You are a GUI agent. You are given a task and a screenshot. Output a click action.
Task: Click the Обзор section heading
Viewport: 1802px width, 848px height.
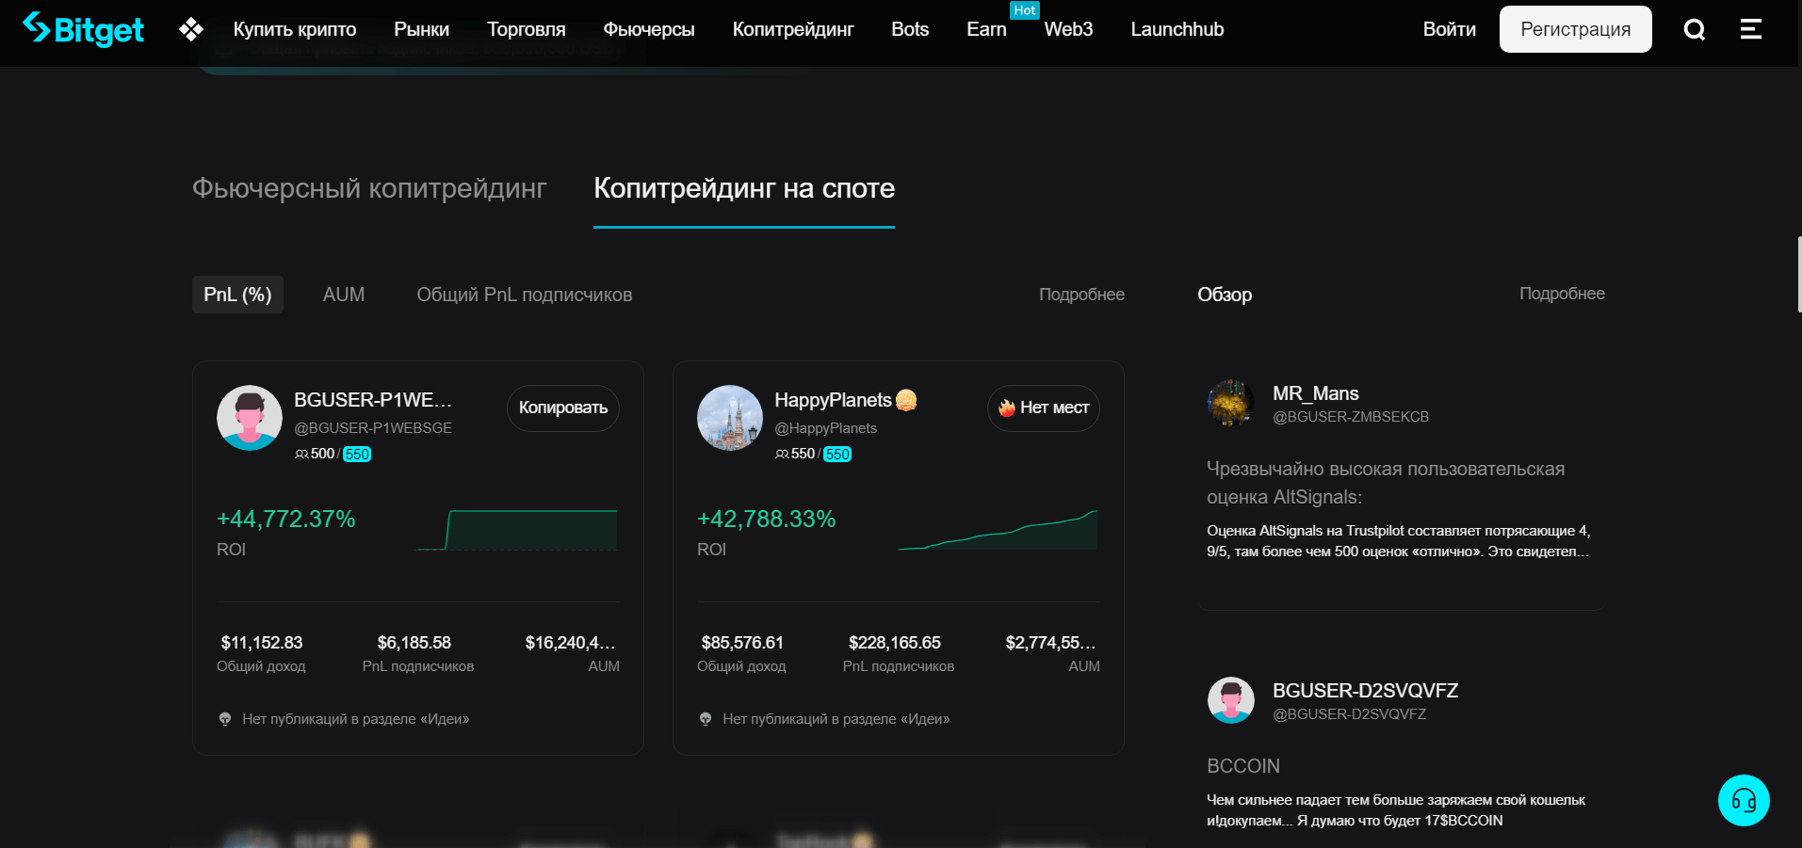(x=1225, y=295)
